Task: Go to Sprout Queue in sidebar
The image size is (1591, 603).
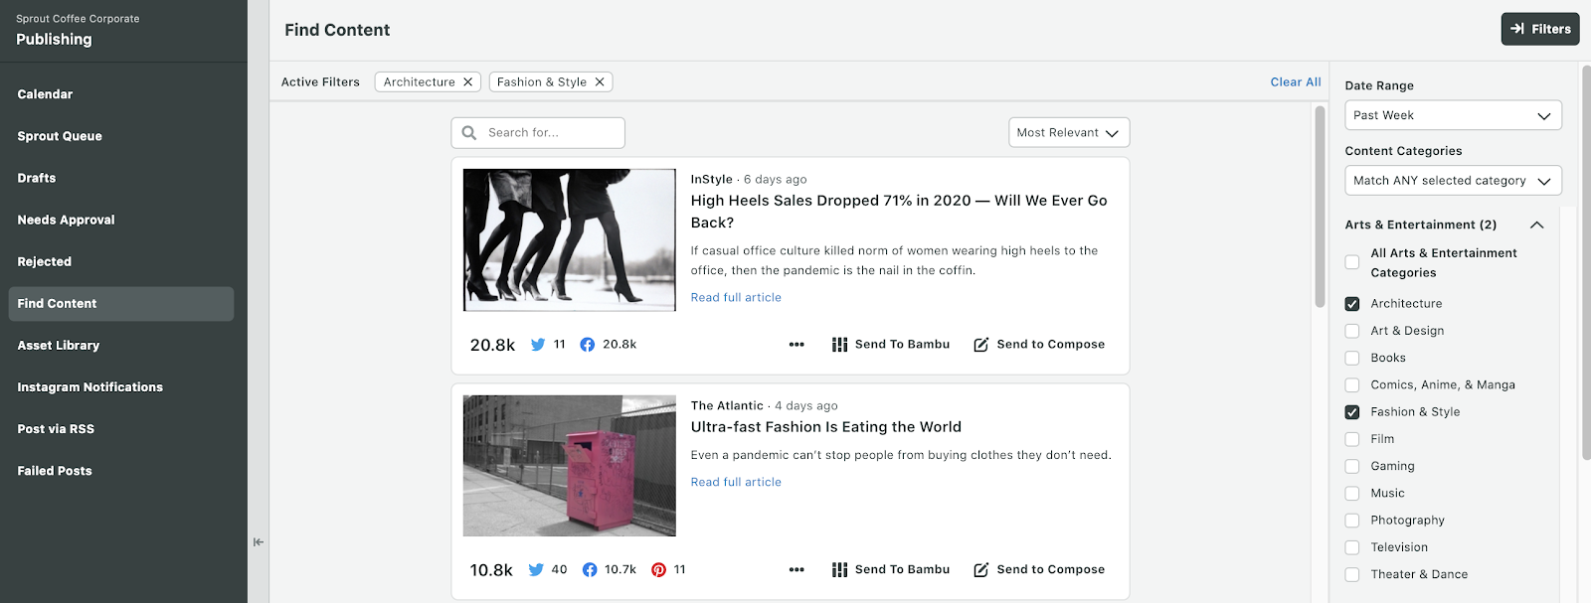Action: tap(60, 136)
